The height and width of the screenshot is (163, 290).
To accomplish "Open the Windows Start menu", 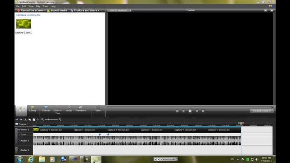I will tap(20, 159).
